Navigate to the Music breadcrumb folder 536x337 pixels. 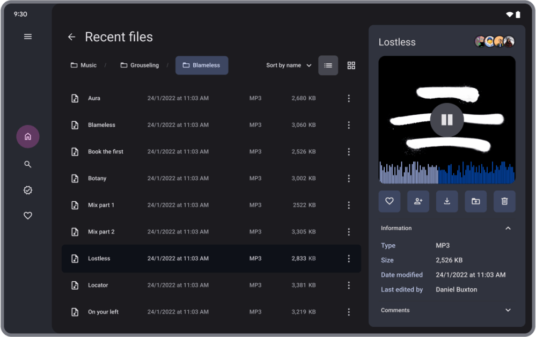(x=84, y=65)
